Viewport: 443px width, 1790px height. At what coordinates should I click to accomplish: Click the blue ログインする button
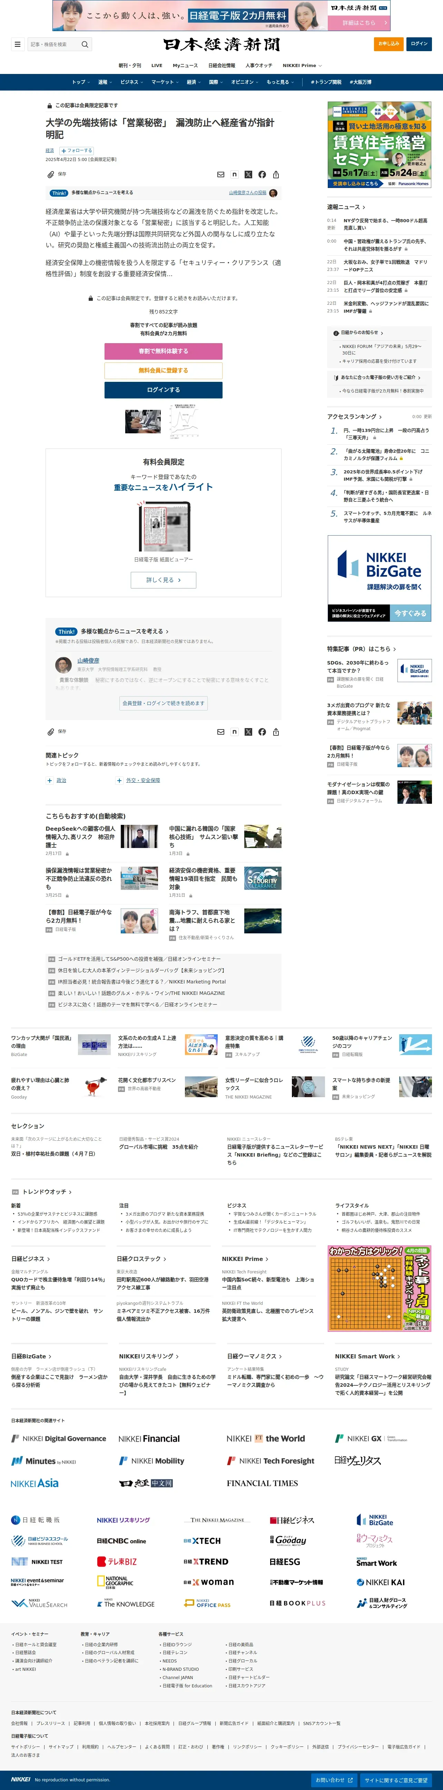164,390
